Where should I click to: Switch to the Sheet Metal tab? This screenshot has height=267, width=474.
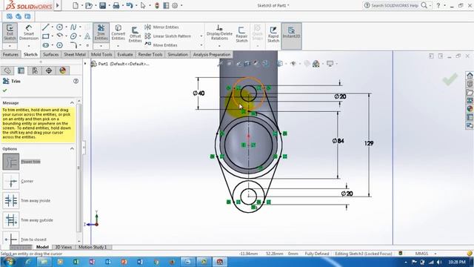75,54
